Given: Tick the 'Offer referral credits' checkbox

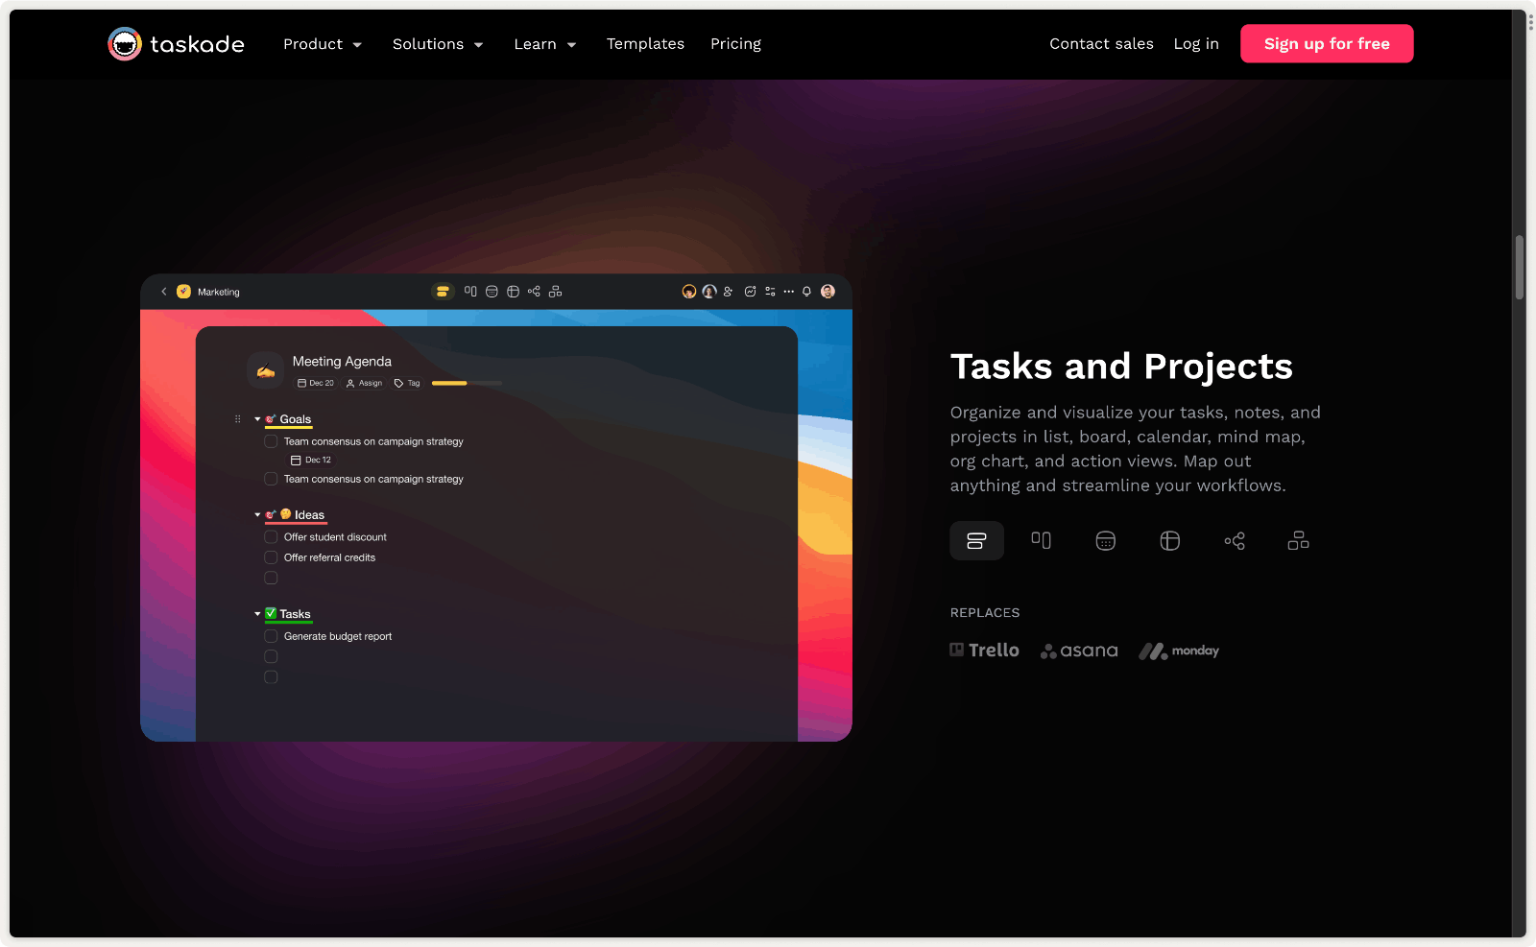Looking at the screenshot, I should [271, 557].
